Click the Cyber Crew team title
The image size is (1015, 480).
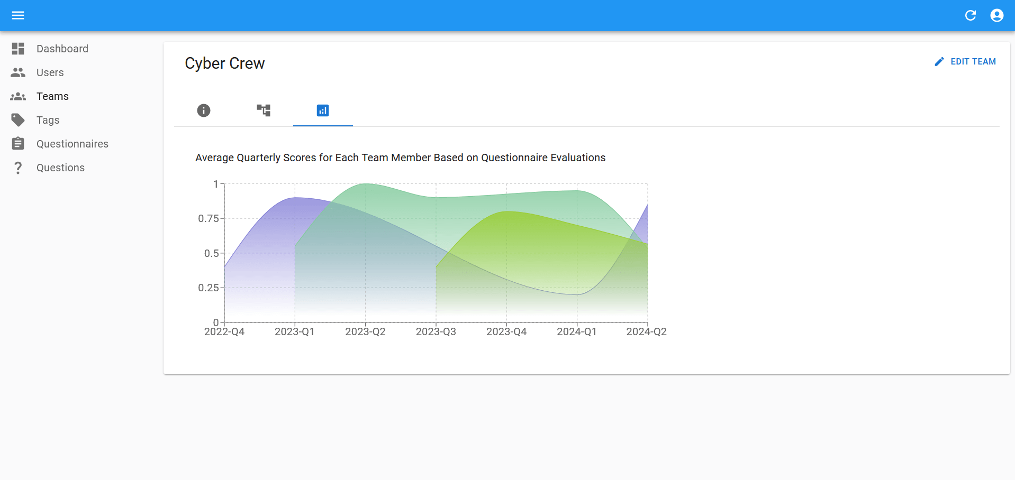point(224,63)
